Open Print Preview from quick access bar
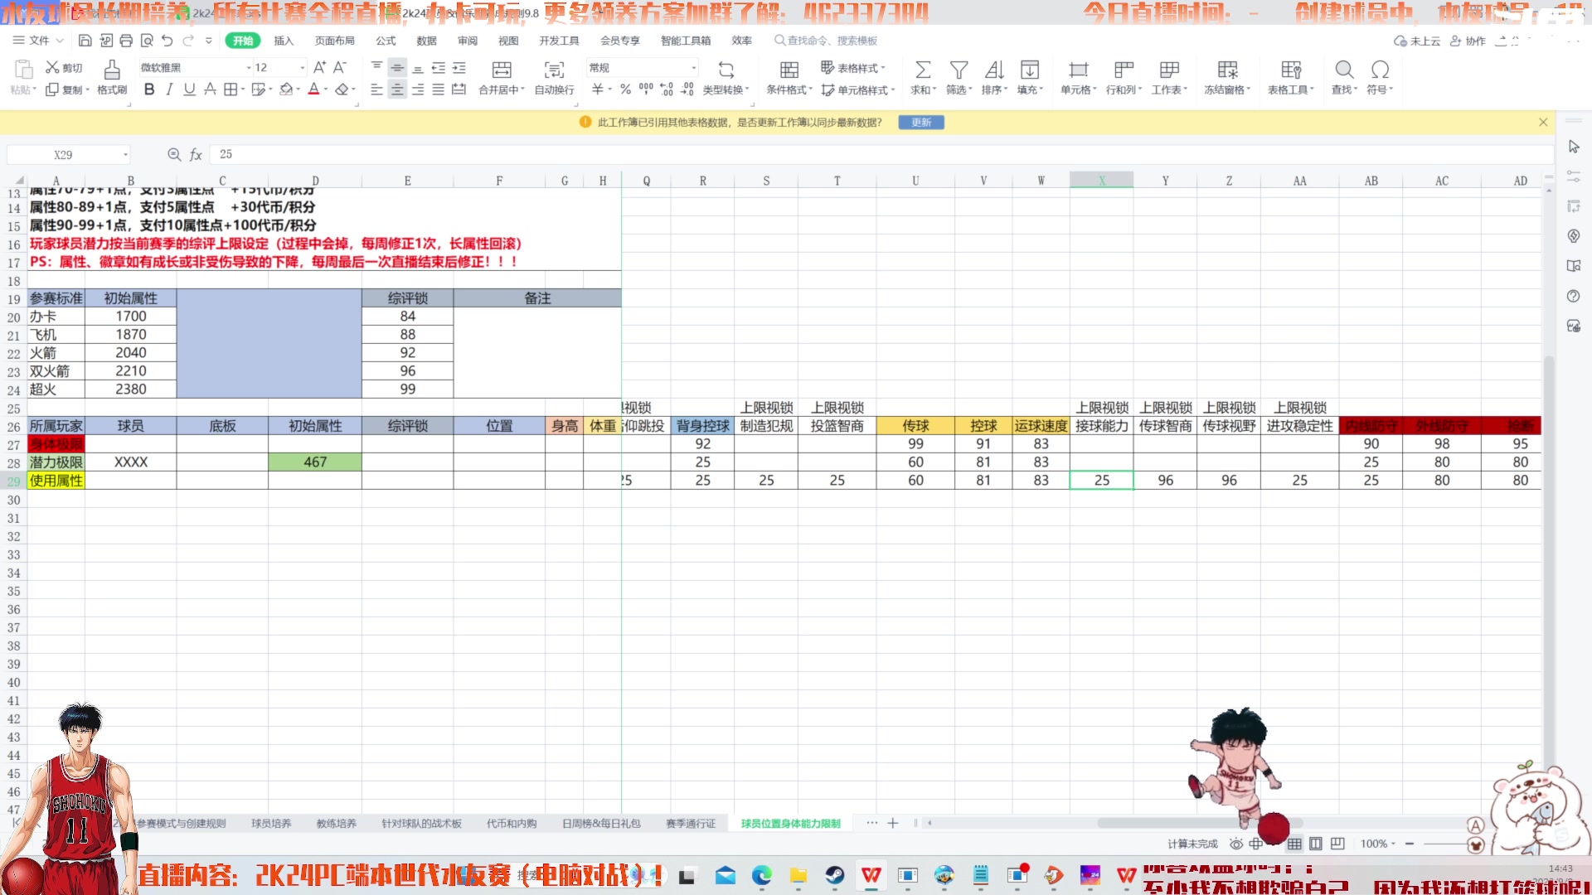The height and width of the screenshot is (895, 1592). 147,41
